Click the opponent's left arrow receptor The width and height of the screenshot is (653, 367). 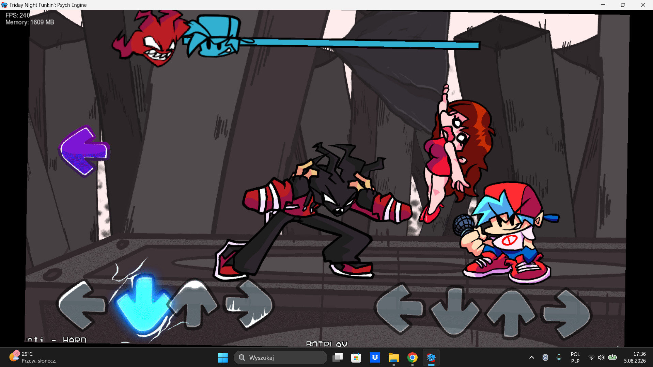click(x=82, y=305)
